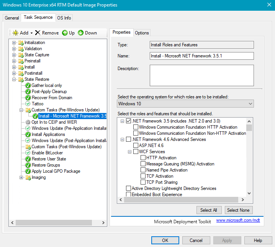Click check icon beside Install Applications
Screen dimensions: 275x247
click(x=28, y=134)
